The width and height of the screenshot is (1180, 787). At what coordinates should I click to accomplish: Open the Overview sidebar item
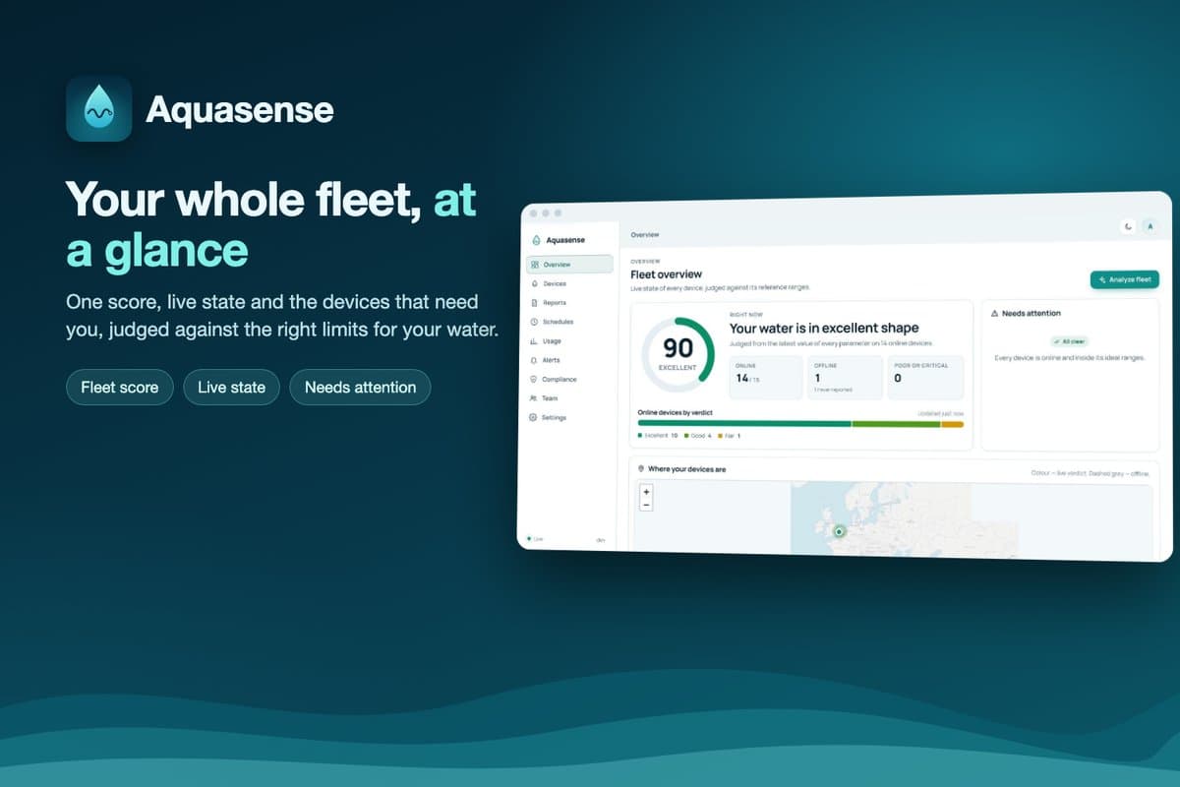569,265
